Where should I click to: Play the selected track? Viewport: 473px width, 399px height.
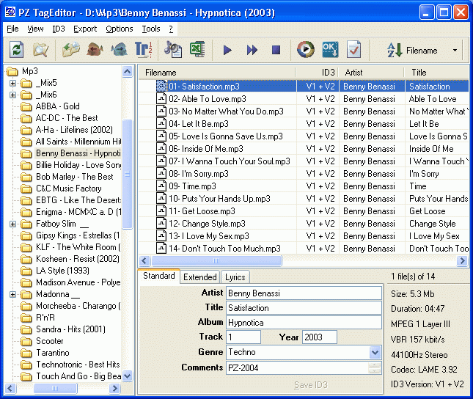tap(227, 50)
